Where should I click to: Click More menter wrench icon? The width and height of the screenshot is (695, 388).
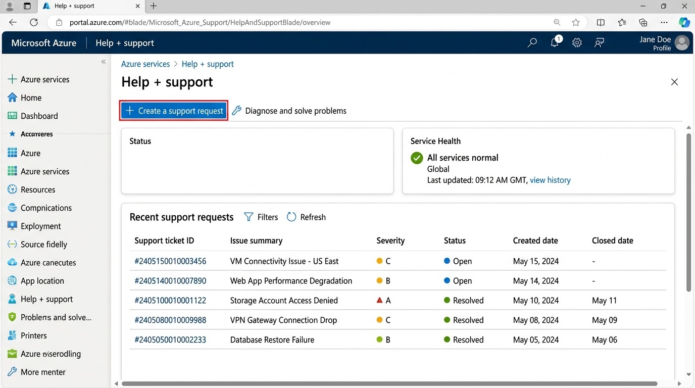click(x=13, y=372)
